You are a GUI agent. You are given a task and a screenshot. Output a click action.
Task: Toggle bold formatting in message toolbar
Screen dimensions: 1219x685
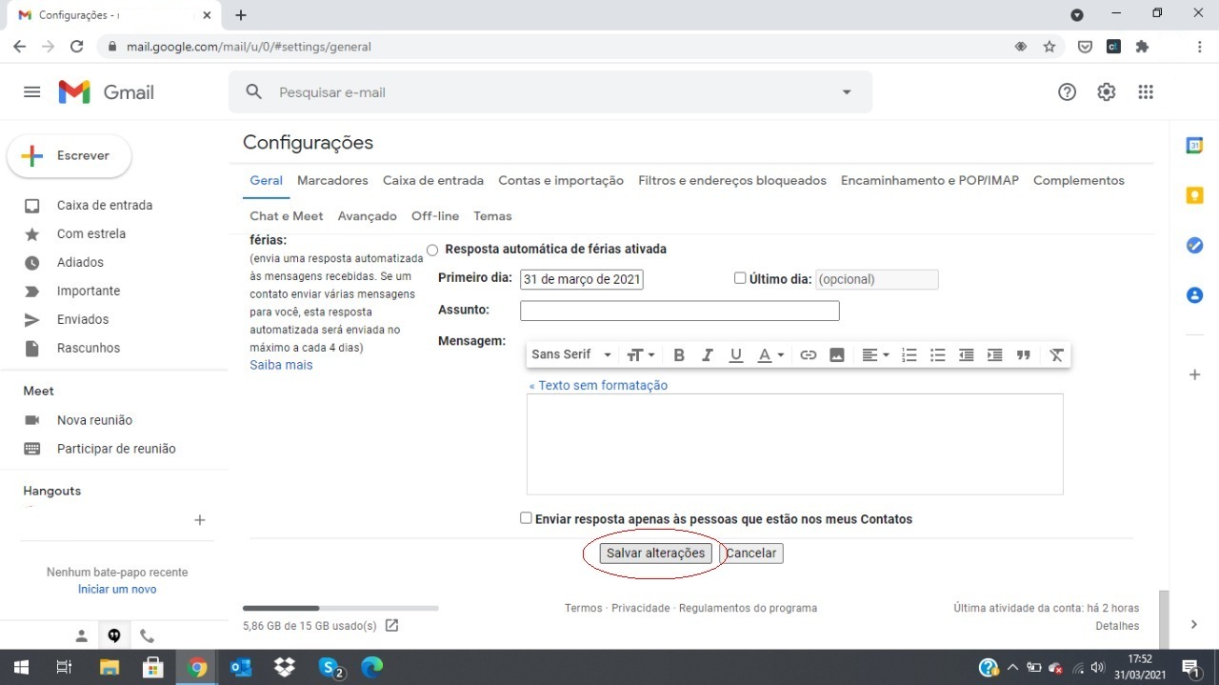[x=679, y=354]
